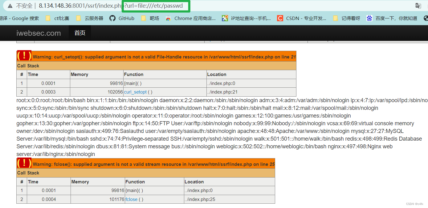Screen dimensions: 428x208
Task: Click memory value 102056
Action: [115, 92]
